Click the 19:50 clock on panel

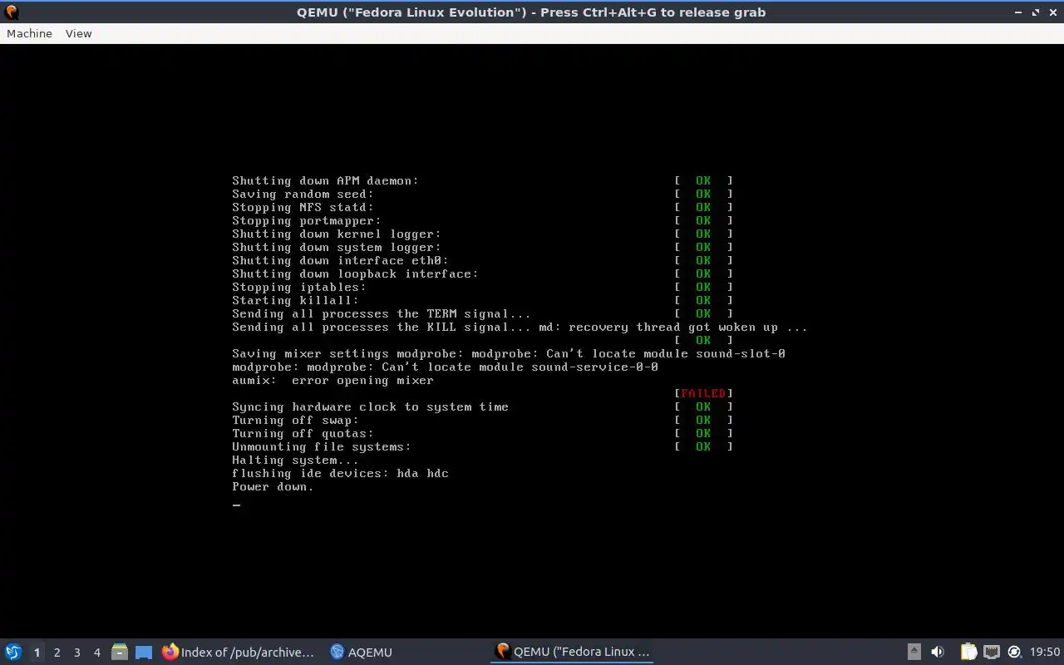pos(1045,652)
